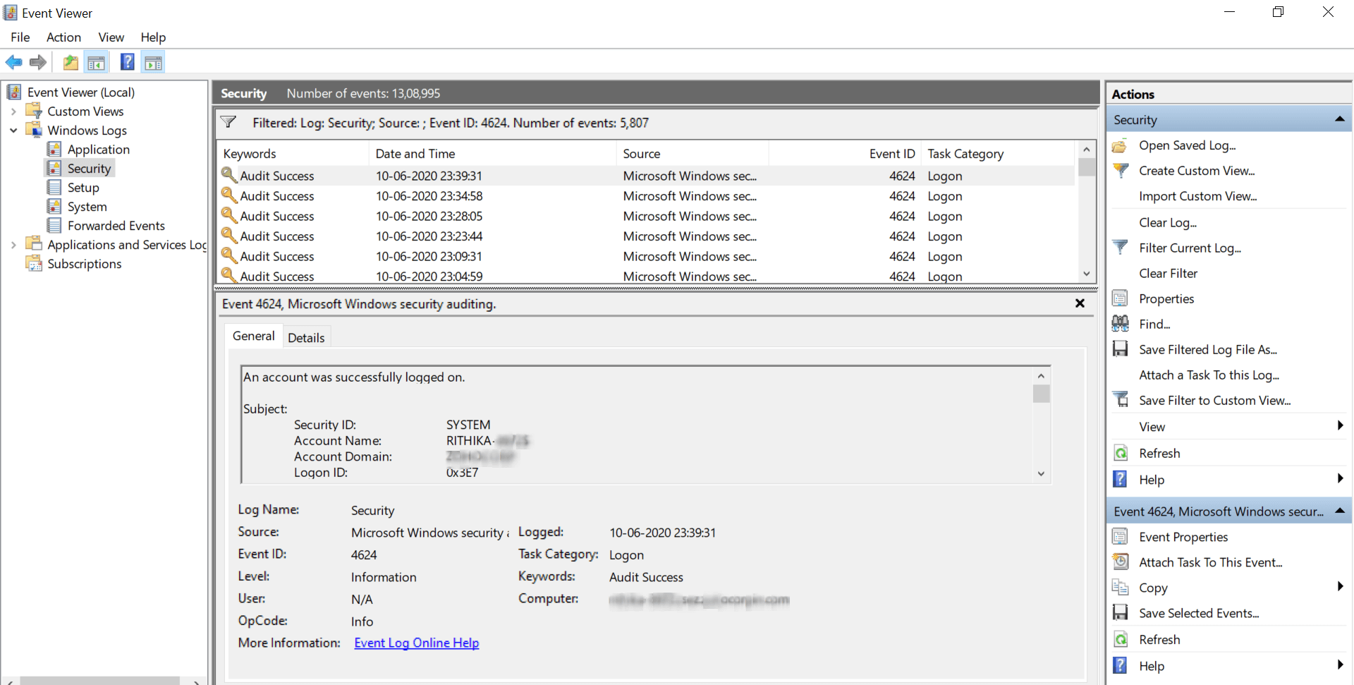Click the Up One Level folder icon

71,63
